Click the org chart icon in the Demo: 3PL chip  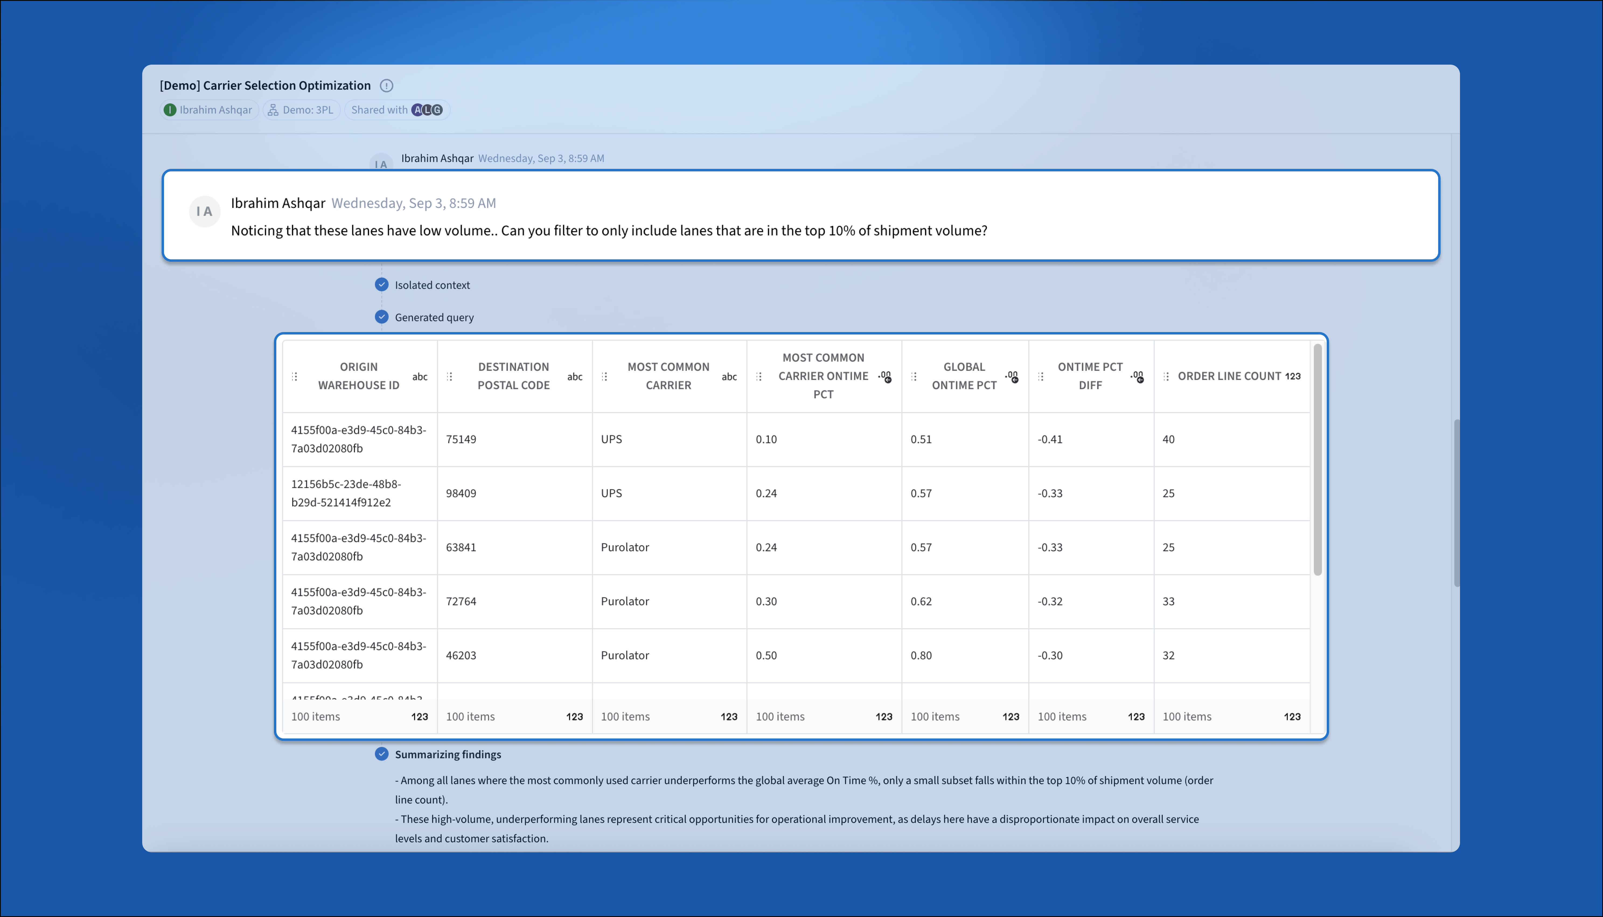click(x=273, y=110)
